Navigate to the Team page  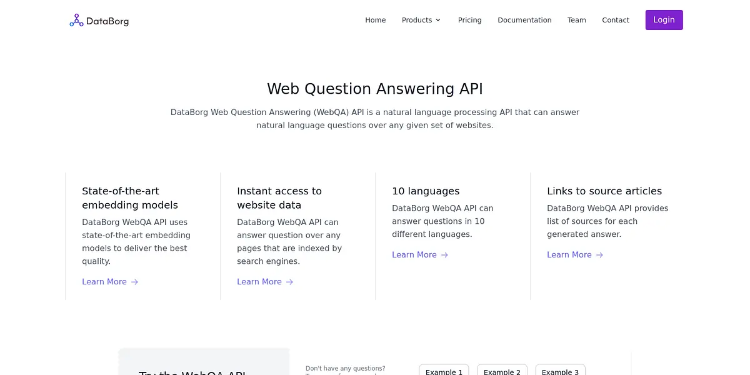point(576,20)
